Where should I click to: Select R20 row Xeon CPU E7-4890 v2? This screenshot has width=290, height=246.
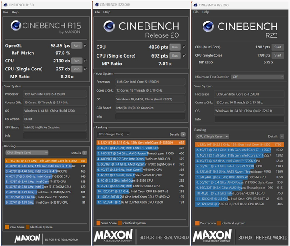[x=141, y=197]
